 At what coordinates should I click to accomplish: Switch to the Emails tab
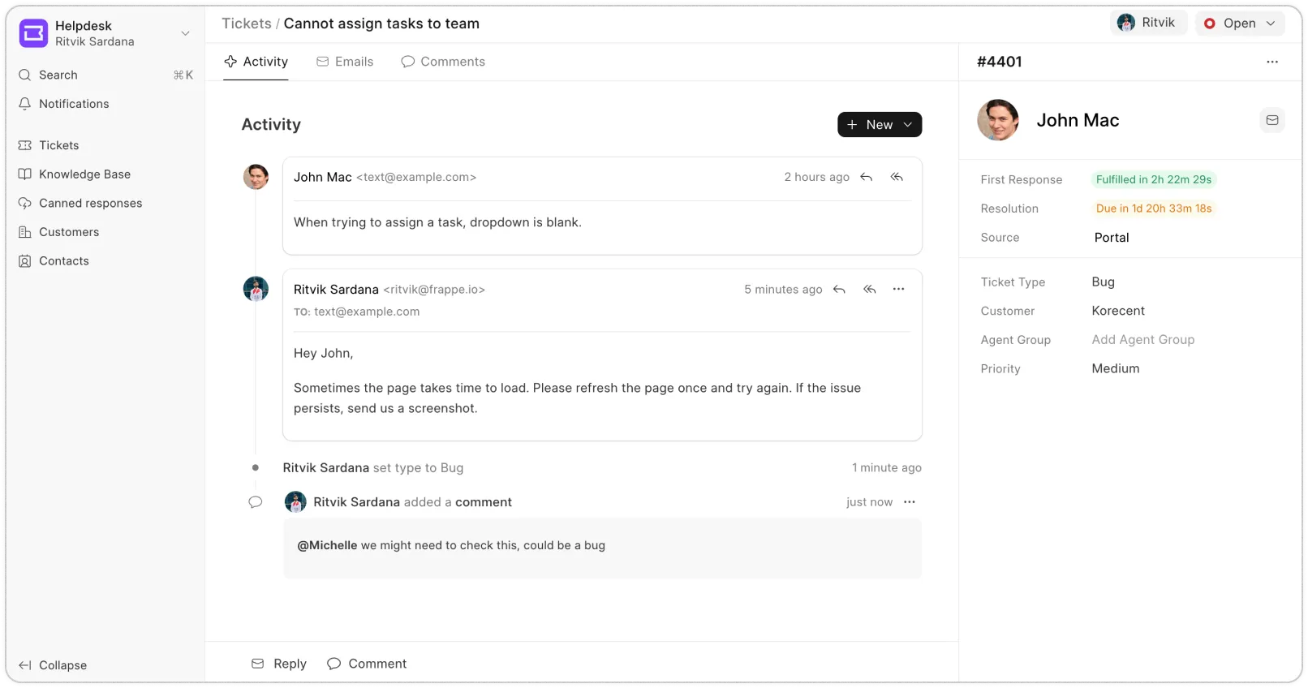(x=345, y=62)
